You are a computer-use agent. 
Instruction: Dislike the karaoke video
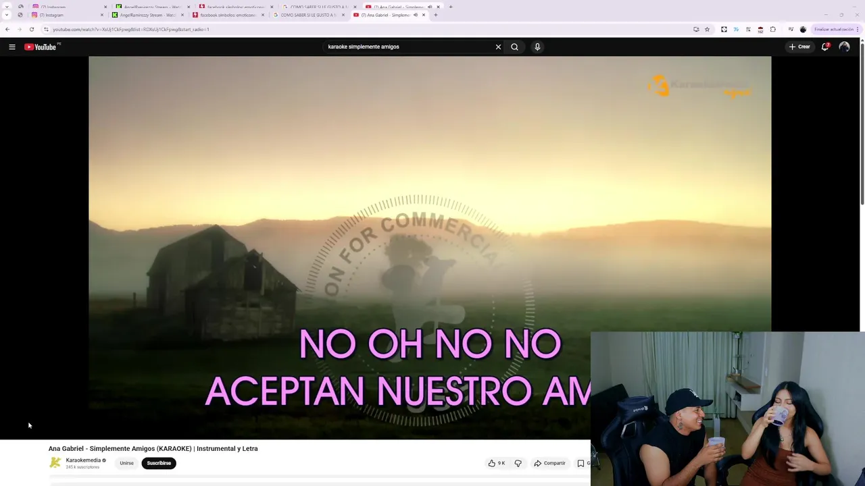click(x=518, y=463)
